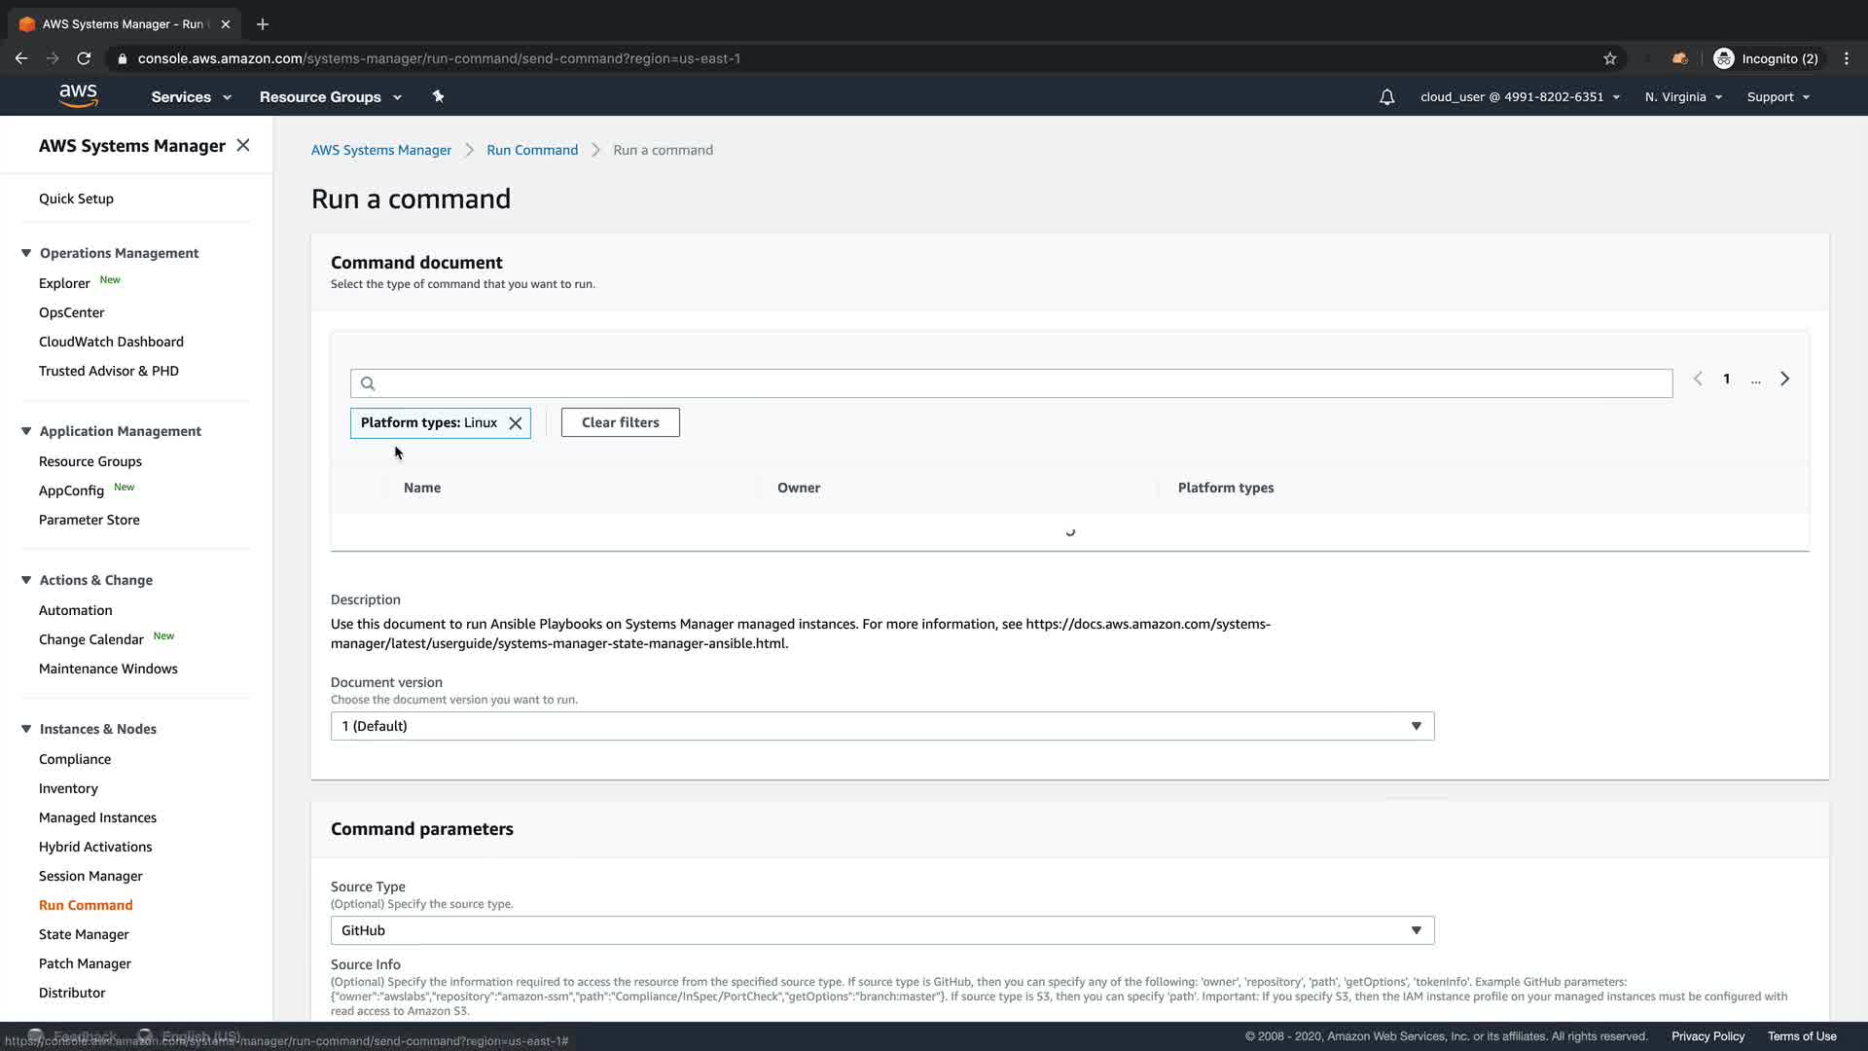Click the AWS logo home icon
The image size is (1868, 1051).
[78, 95]
